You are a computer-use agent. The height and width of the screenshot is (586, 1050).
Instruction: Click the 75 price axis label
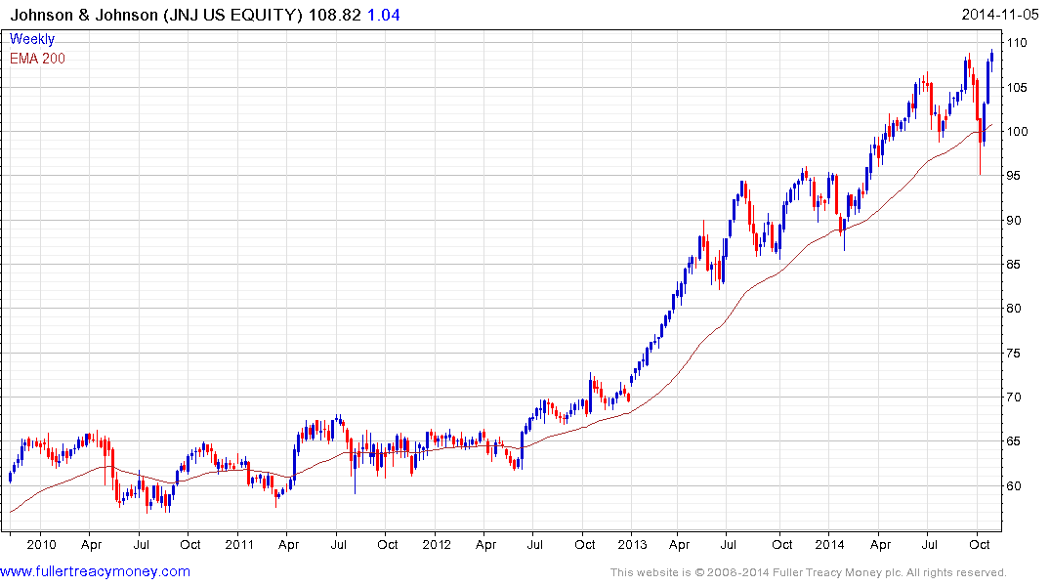1014,353
